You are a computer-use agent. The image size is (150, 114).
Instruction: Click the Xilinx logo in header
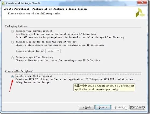(x=140, y=13)
